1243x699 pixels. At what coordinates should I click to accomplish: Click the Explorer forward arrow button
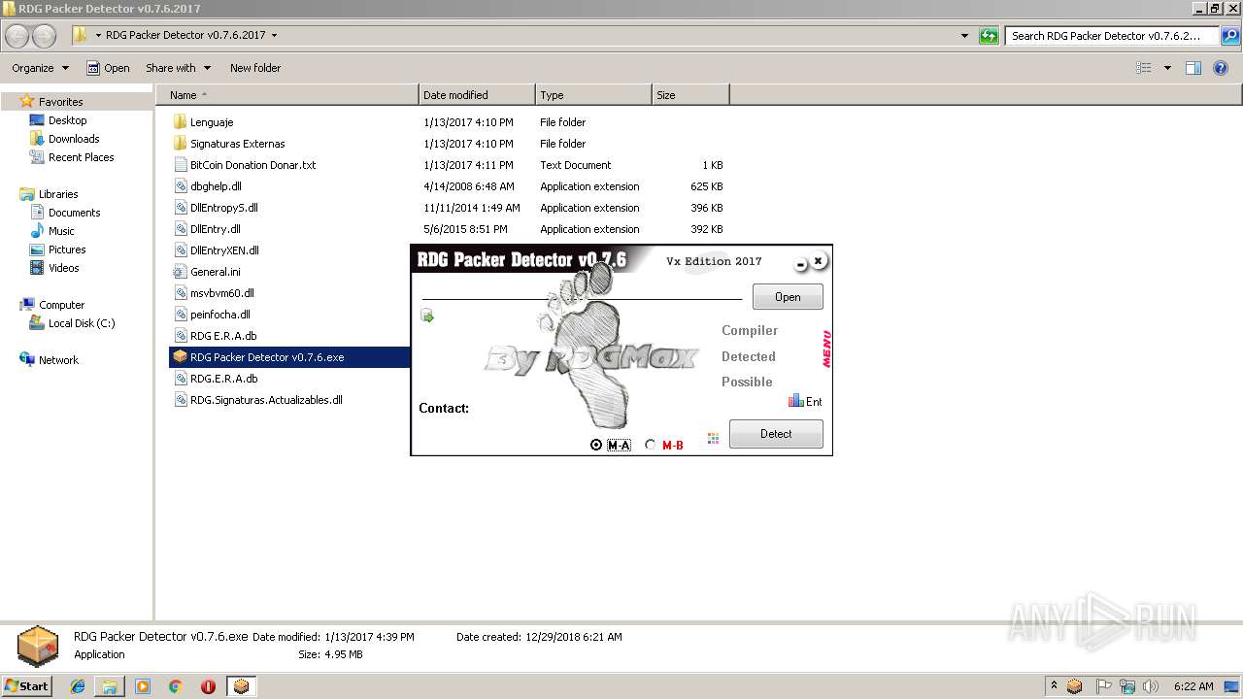(x=45, y=36)
